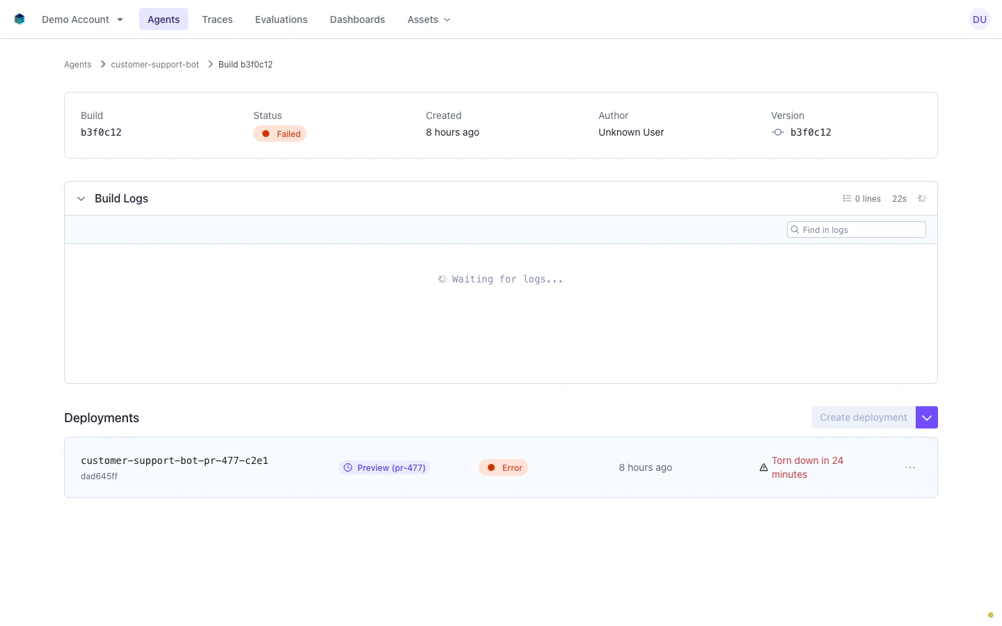Click Torn down in 24 minutes text

click(x=807, y=467)
